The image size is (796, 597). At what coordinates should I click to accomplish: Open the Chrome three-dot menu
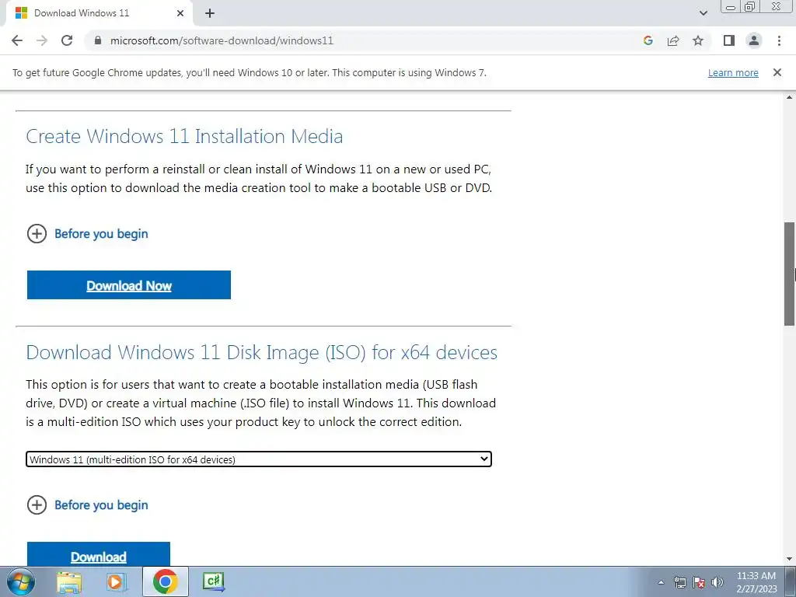(x=779, y=40)
